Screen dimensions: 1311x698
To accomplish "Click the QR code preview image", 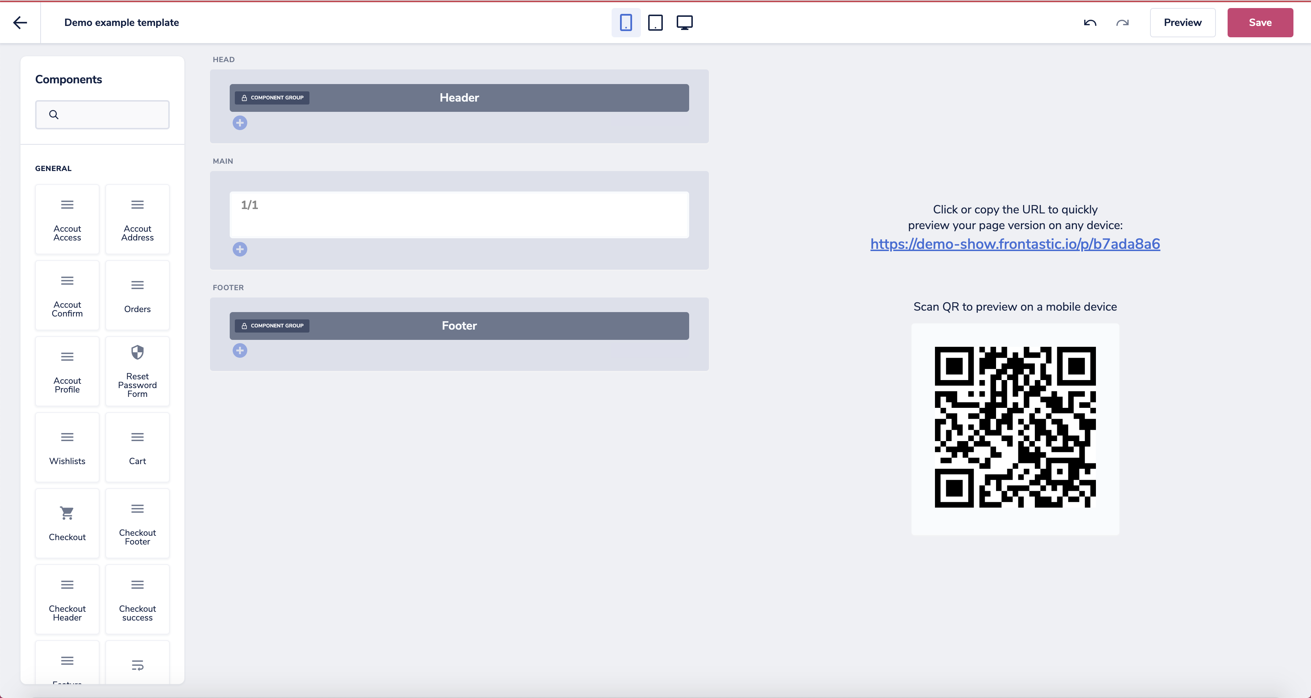I will pyautogui.click(x=1015, y=427).
